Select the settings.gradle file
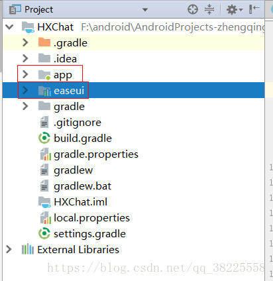This screenshot has width=273, height=281. pyautogui.click(x=89, y=234)
